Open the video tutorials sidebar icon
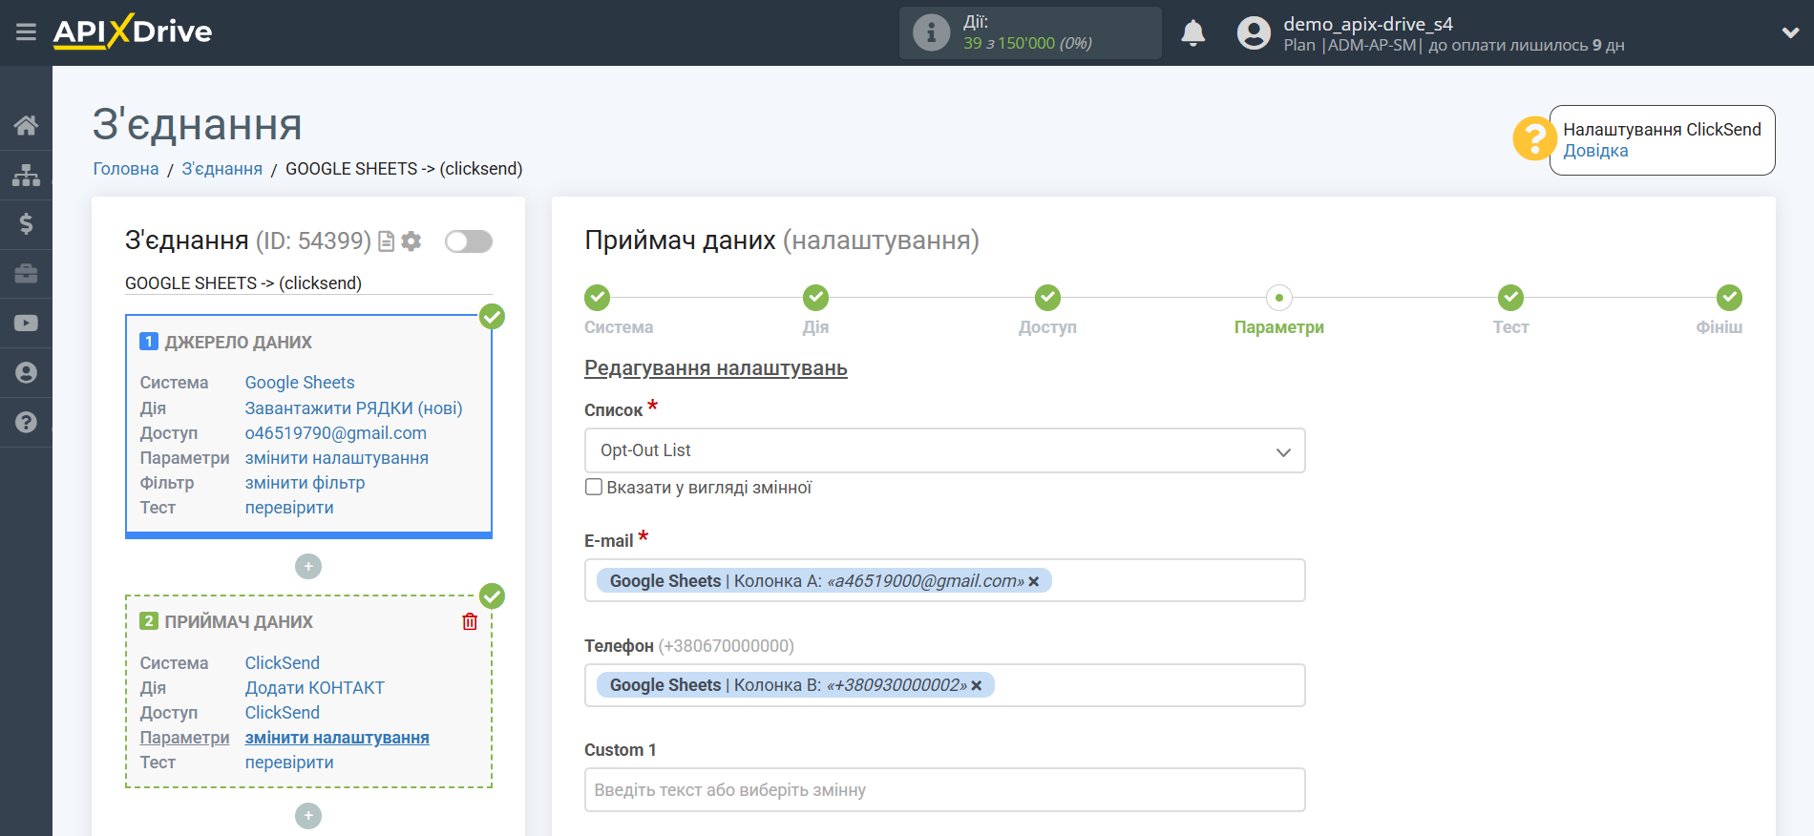Viewport: 1814px width, 836px height. pyautogui.click(x=26, y=324)
